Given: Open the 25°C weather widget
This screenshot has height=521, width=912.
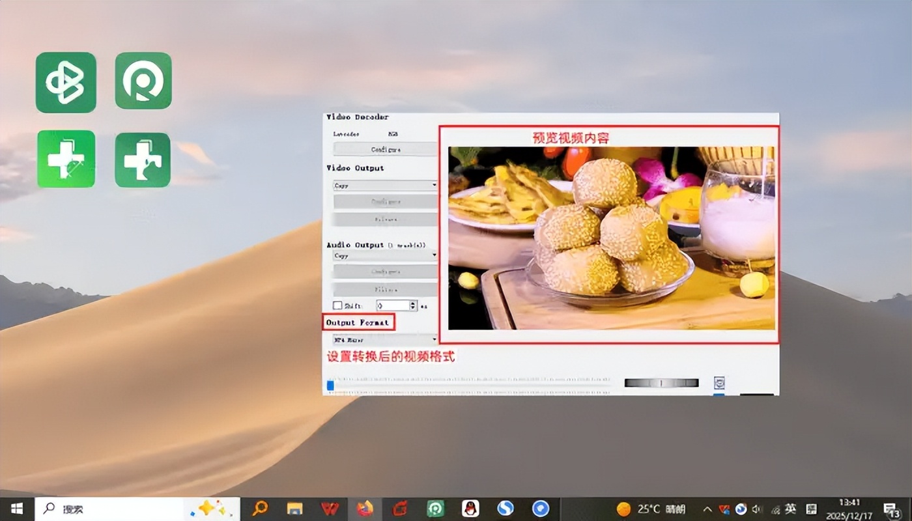Looking at the screenshot, I should coord(649,509).
